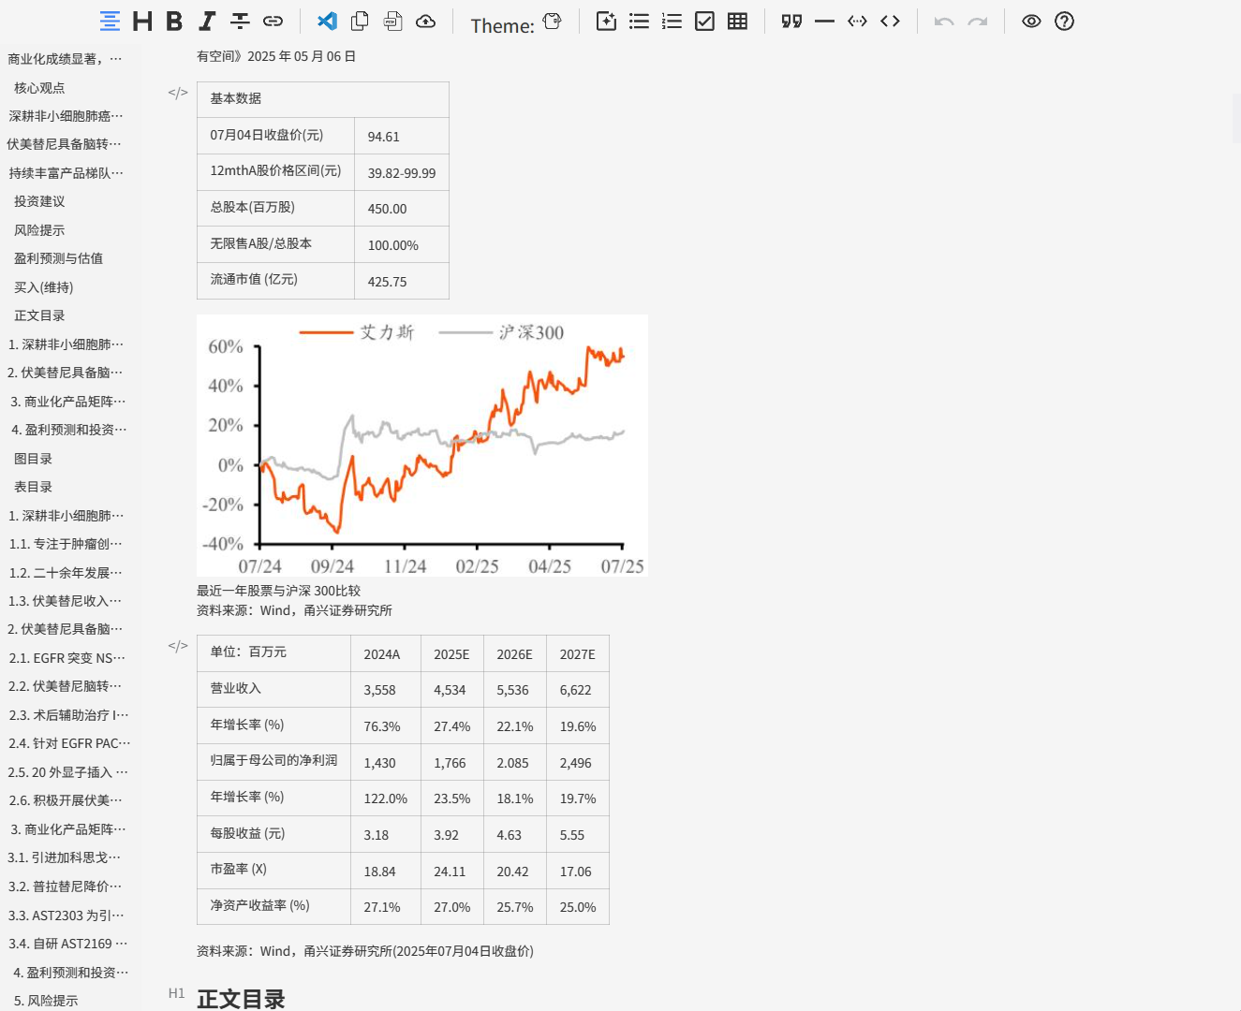This screenshot has height=1011, width=1241.
Task: Toggle preview mode eye icon
Action: point(1031,21)
